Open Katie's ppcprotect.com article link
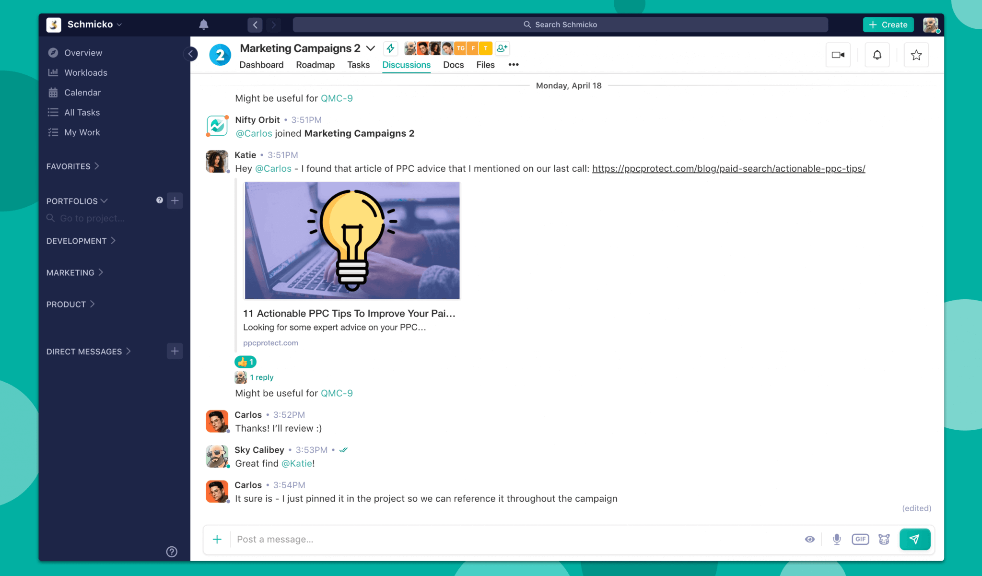 (x=728, y=168)
